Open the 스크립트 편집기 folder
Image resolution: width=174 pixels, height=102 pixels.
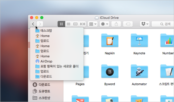tap(167, 71)
